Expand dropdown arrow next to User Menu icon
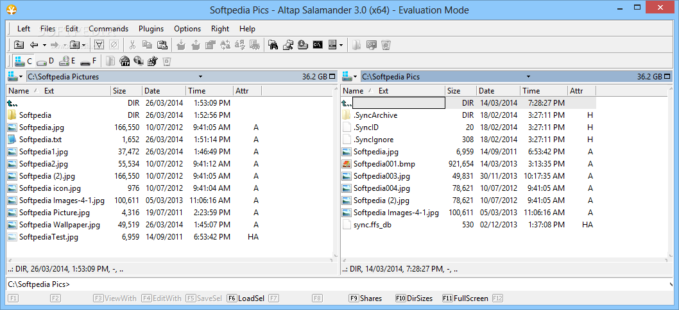 tap(341, 45)
